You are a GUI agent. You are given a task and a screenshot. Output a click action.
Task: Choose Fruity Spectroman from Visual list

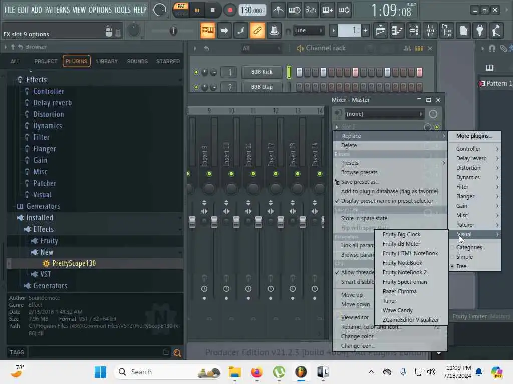pos(411,282)
